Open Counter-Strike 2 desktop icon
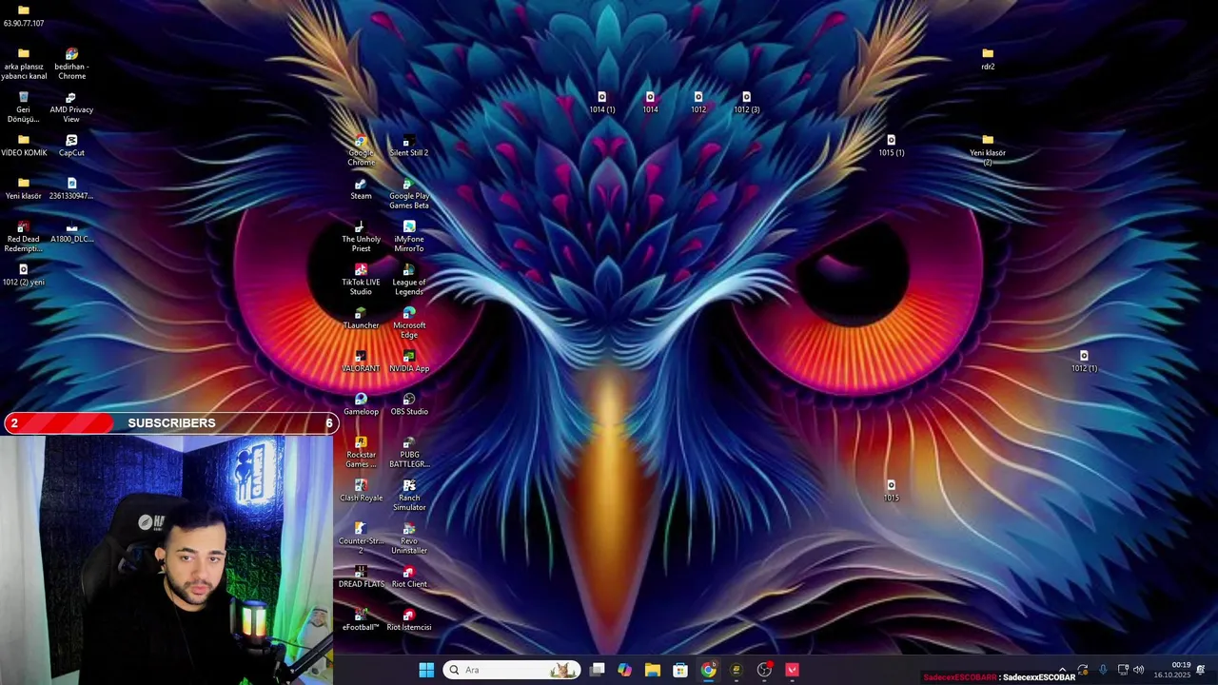The image size is (1218, 685). [361, 538]
